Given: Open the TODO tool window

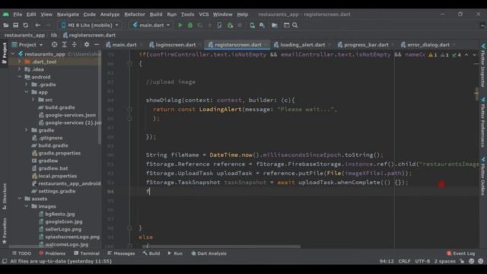Looking at the screenshot, I should (21, 253).
